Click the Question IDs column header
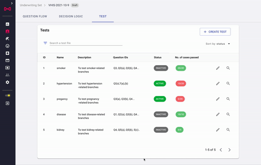Screen dimensions: 261x165 tap(120, 57)
